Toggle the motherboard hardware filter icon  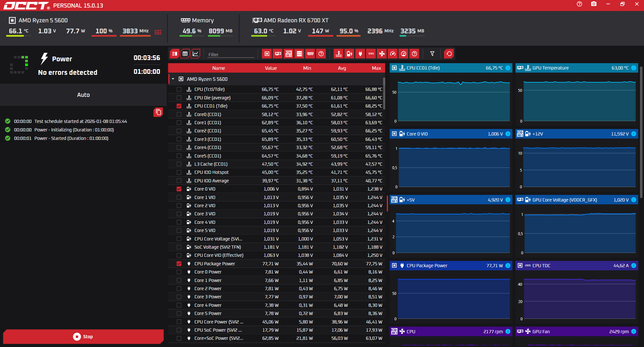(x=289, y=54)
